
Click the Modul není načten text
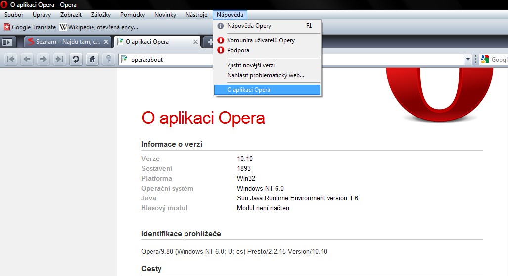coord(263,208)
